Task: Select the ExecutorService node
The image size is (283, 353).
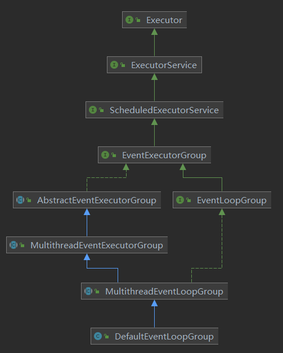Action: (154, 65)
